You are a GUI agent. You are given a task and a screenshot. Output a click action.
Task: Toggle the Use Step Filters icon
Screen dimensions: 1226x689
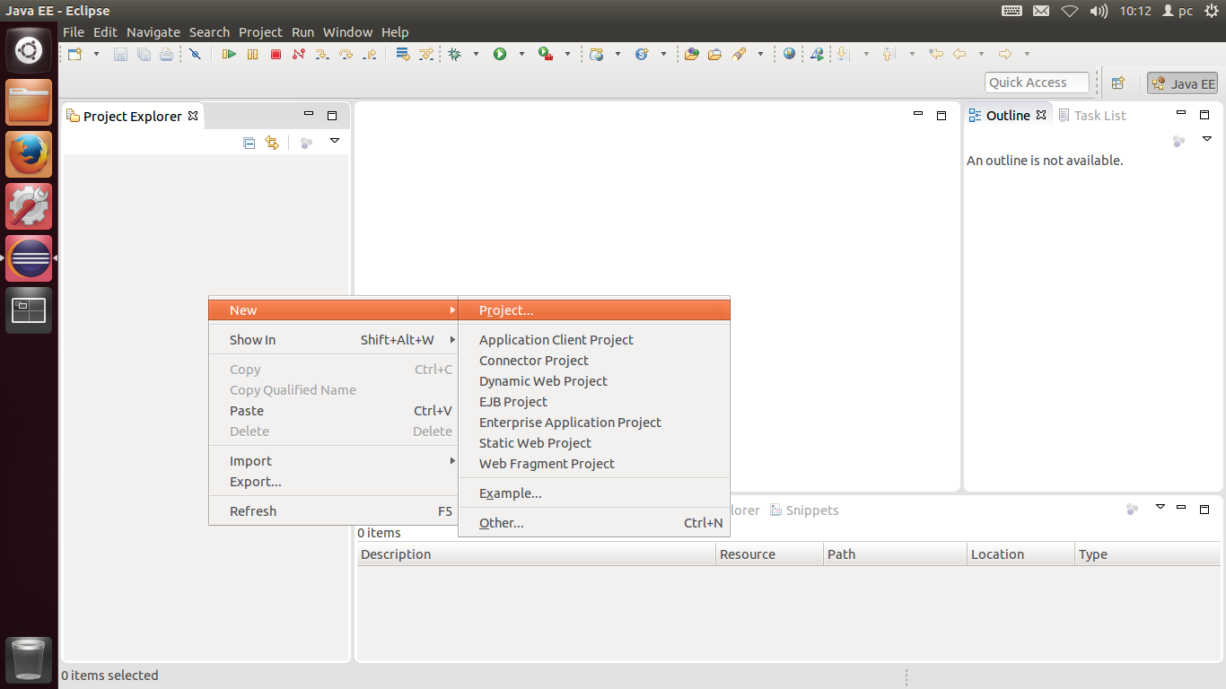(x=425, y=54)
